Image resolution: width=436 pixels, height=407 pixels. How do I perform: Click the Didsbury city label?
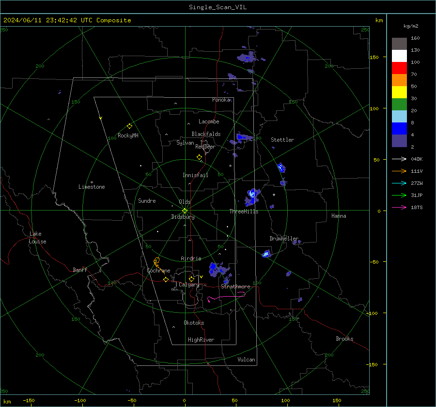(x=183, y=217)
